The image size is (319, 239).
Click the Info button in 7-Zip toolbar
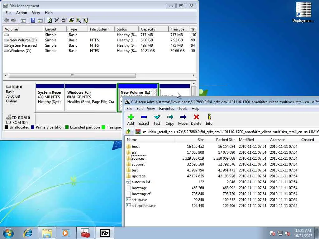[x=209, y=119]
